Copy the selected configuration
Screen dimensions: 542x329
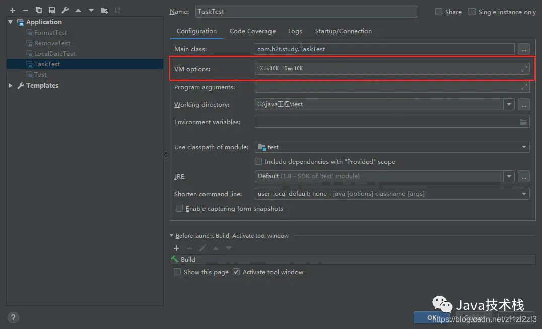[x=39, y=11]
